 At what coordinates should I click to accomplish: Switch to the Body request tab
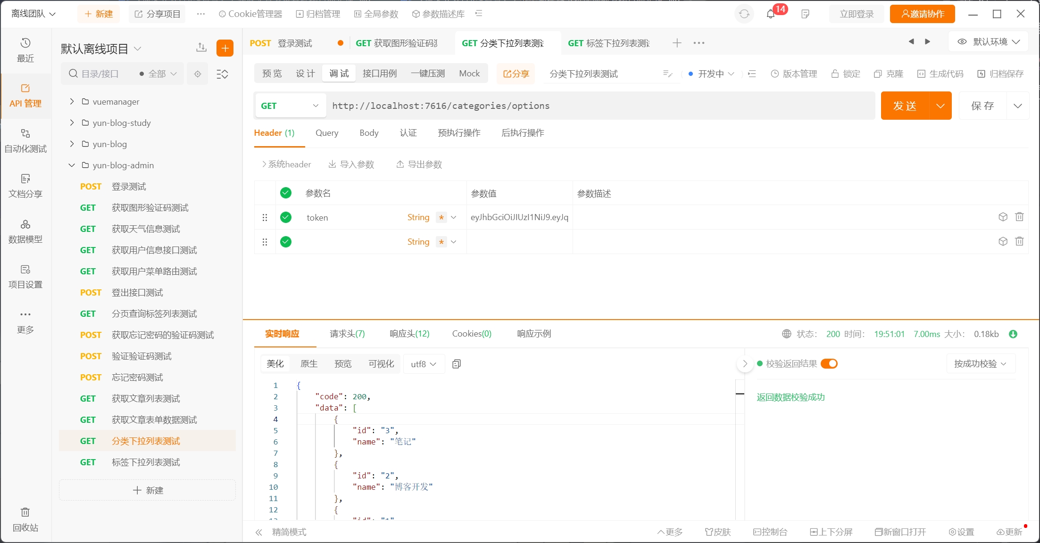(369, 133)
